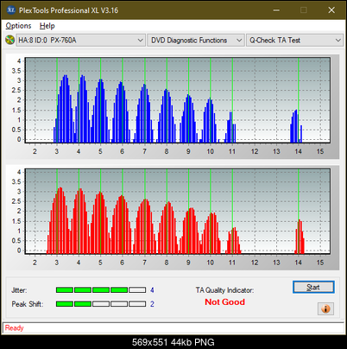
Task: Click the red 14T peak in lower graph
Action: click(300, 237)
